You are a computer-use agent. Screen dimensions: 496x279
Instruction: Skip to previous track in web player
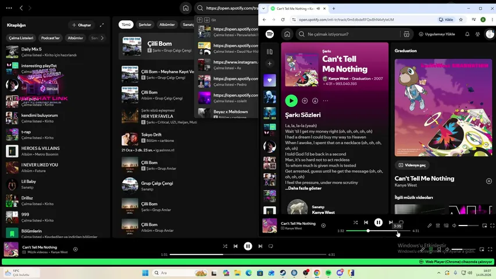366,223
